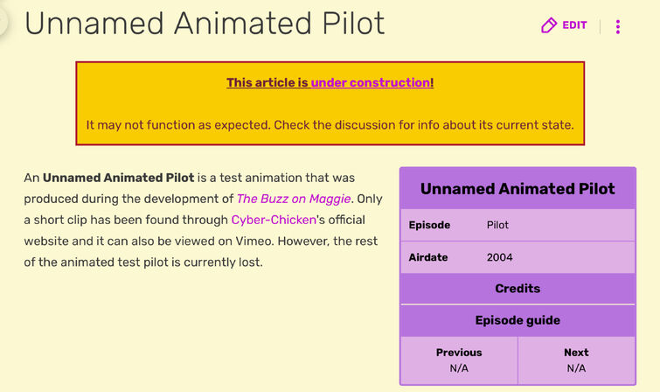
Task: Select the 2004 airdate value
Action: point(500,257)
